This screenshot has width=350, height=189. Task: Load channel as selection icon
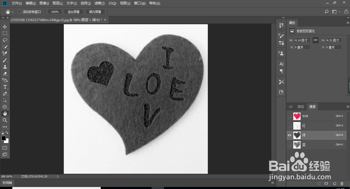319,183
